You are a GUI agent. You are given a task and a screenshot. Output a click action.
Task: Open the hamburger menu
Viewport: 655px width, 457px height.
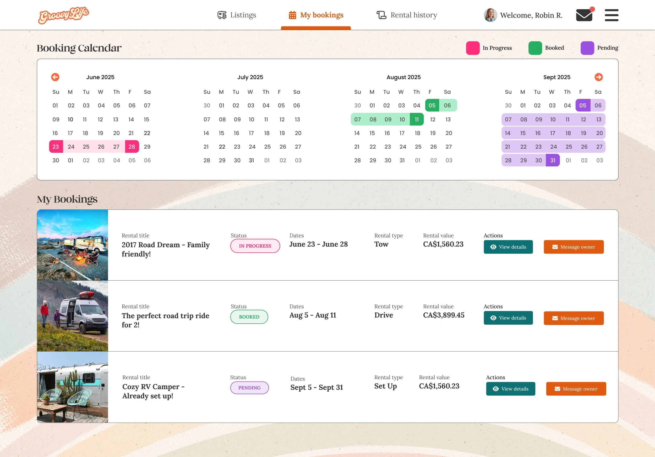point(611,15)
